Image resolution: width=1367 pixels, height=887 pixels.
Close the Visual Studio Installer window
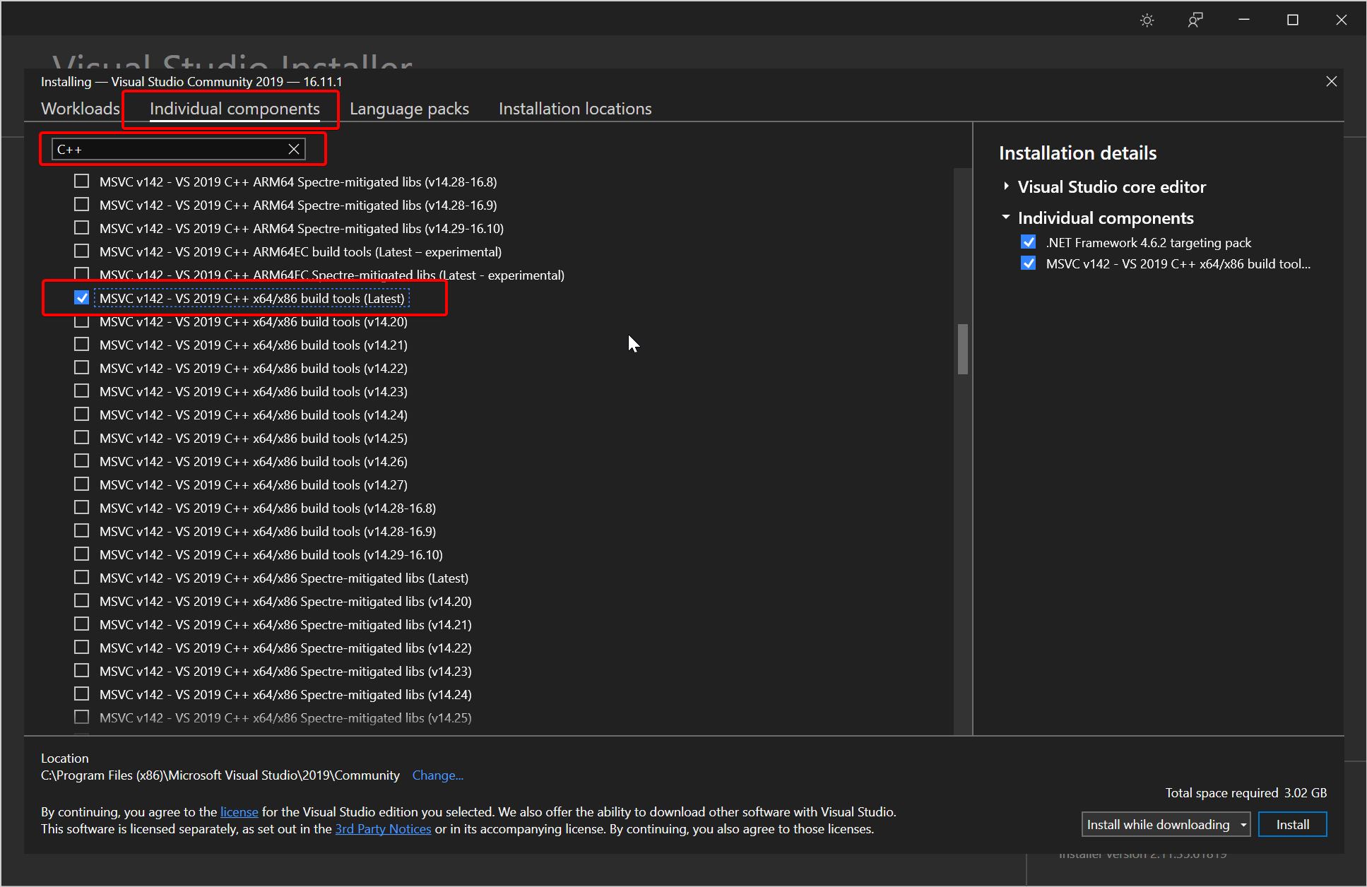click(1341, 20)
